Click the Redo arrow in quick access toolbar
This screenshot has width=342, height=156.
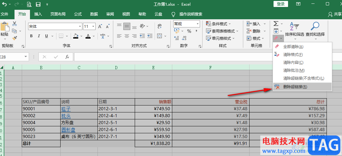point(17,4)
